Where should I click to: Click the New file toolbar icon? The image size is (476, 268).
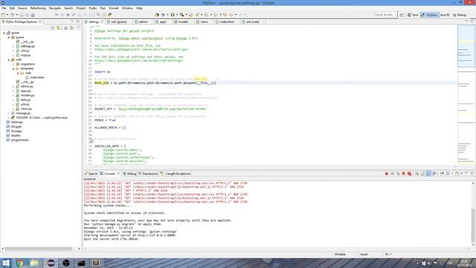(3, 15)
